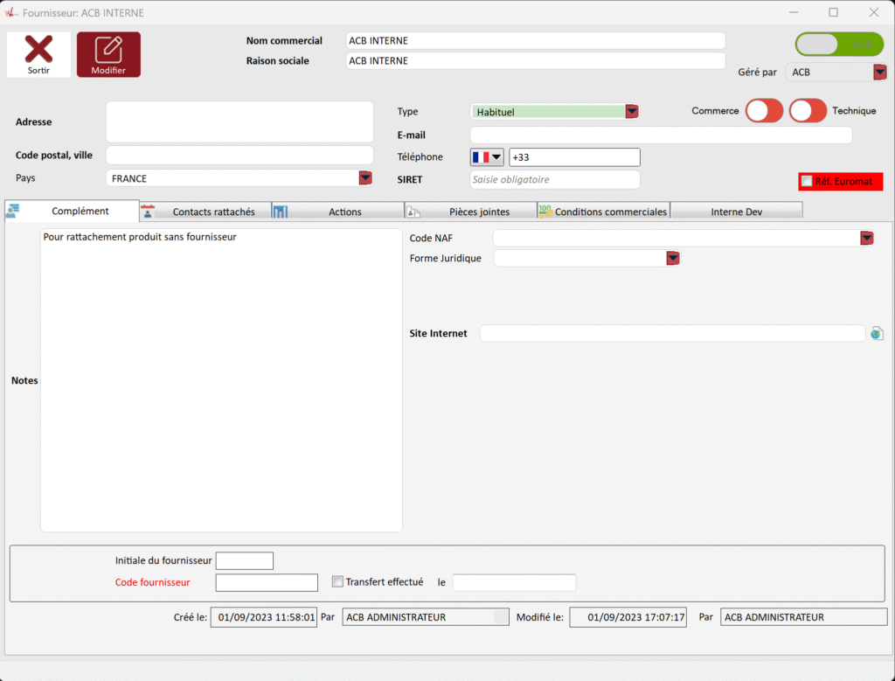Toggle the Technique switch
The height and width of the screenshot is (681, 895).
coord(808,111)
